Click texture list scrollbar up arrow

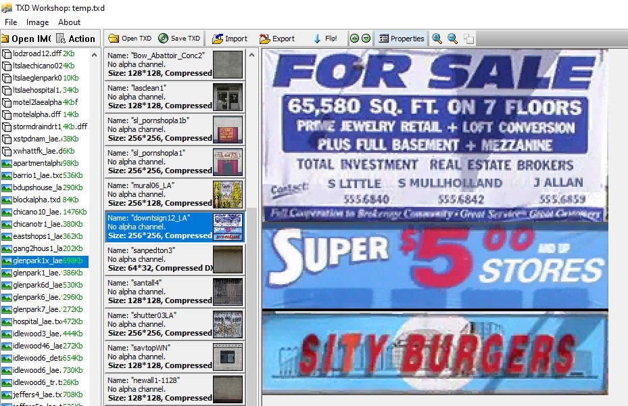252,55
